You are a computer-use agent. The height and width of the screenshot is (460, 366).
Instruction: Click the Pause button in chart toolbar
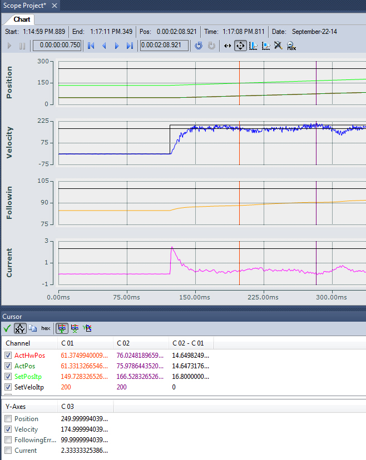pyautogui.click(x=22, y=46)
